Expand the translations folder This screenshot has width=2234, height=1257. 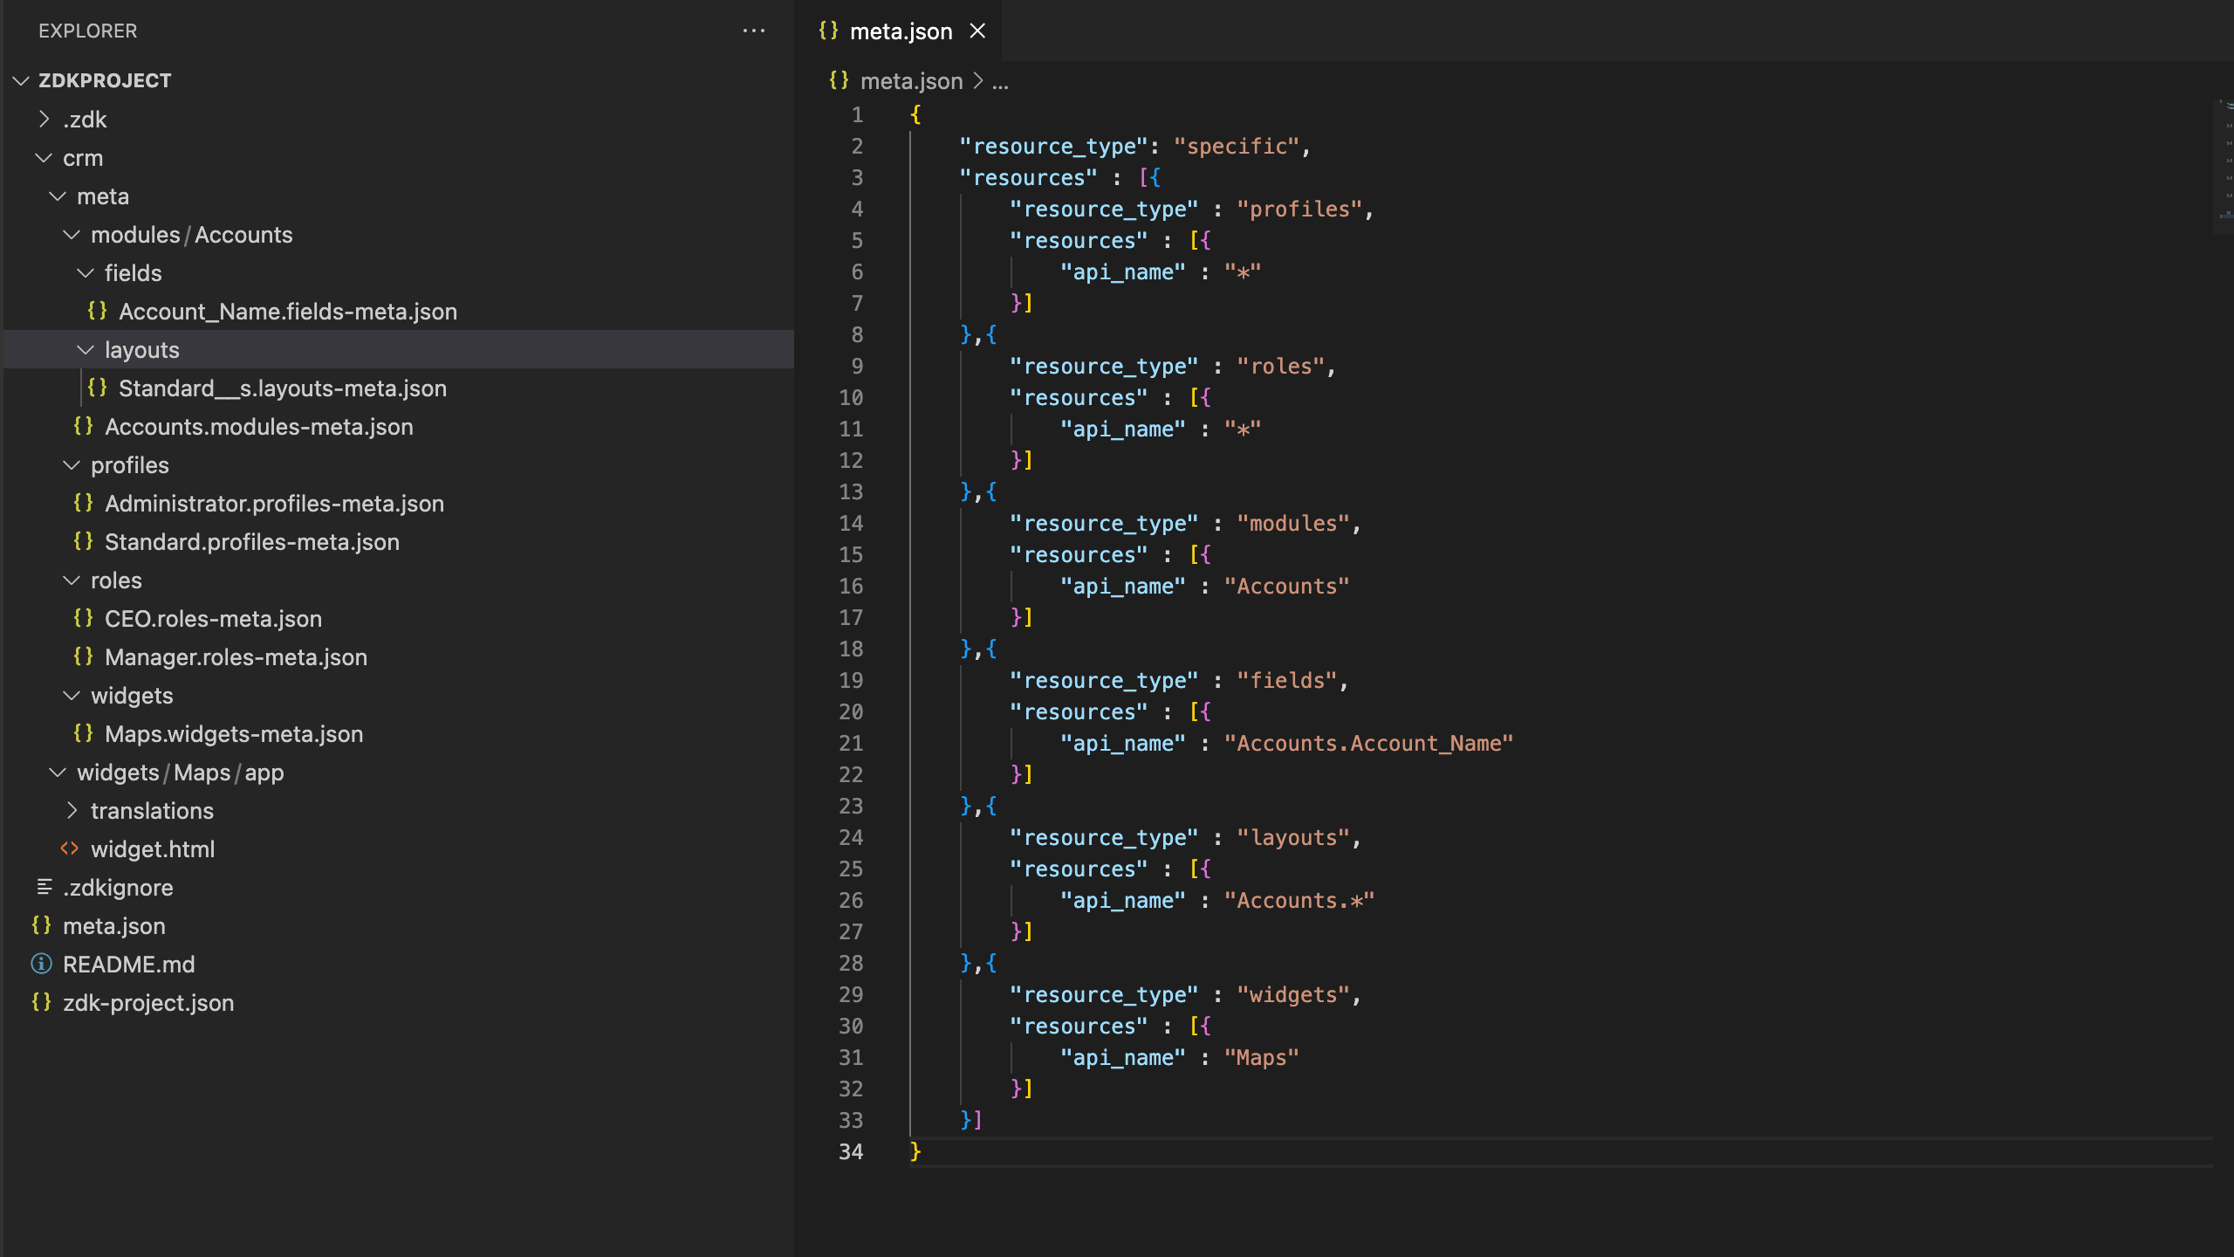pos(72,810)
